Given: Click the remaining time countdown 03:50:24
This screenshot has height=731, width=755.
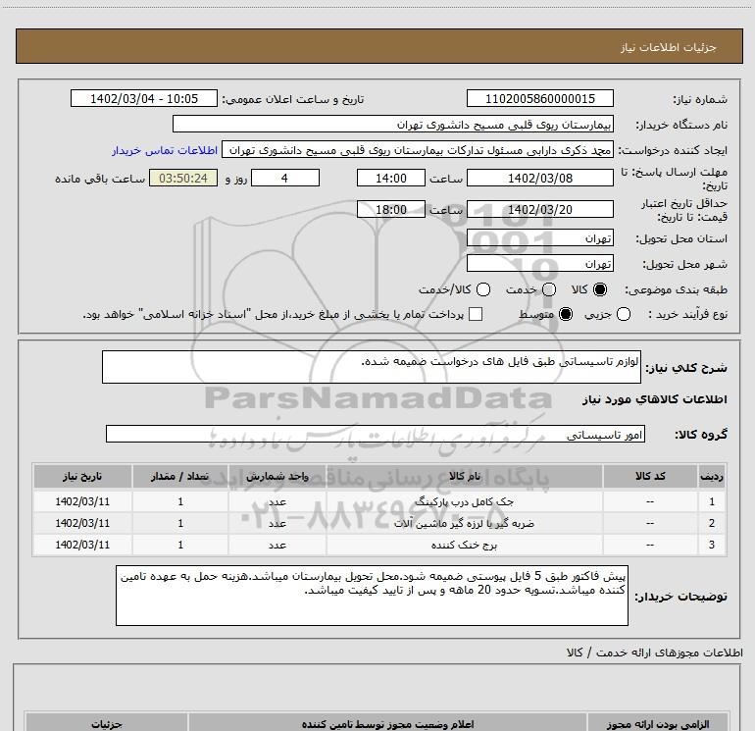Looking at the screenshot, I should [183, 179].
